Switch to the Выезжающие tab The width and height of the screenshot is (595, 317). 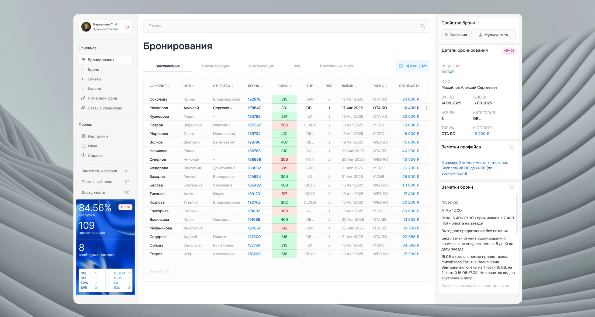(x=261, y=66)
